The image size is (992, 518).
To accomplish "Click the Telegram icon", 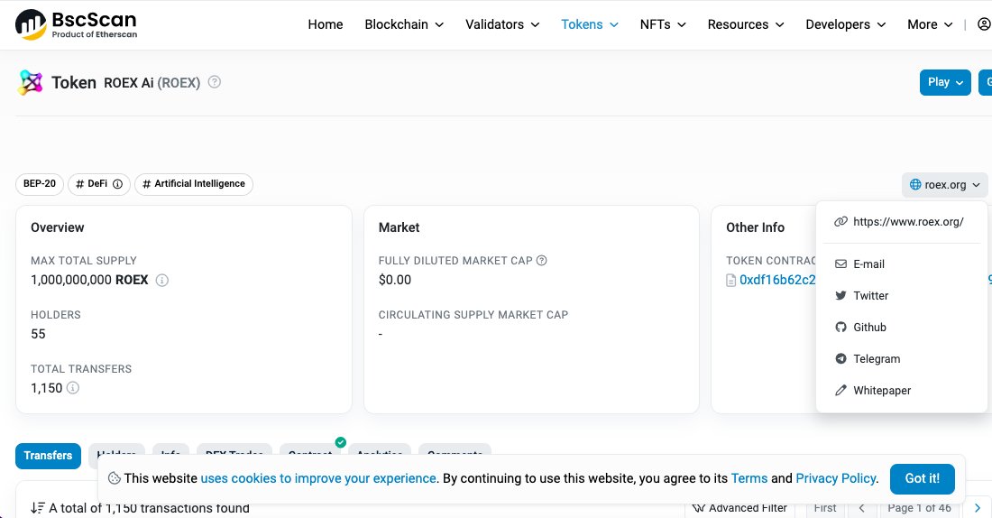I will [840, 359].
